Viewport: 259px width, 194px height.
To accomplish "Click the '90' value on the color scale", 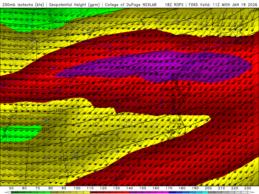I will point(64,188).
